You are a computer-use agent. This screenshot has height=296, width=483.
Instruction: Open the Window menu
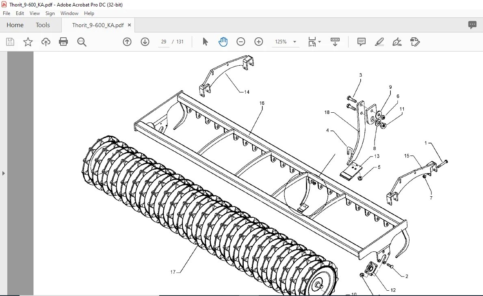click(69, 13)
